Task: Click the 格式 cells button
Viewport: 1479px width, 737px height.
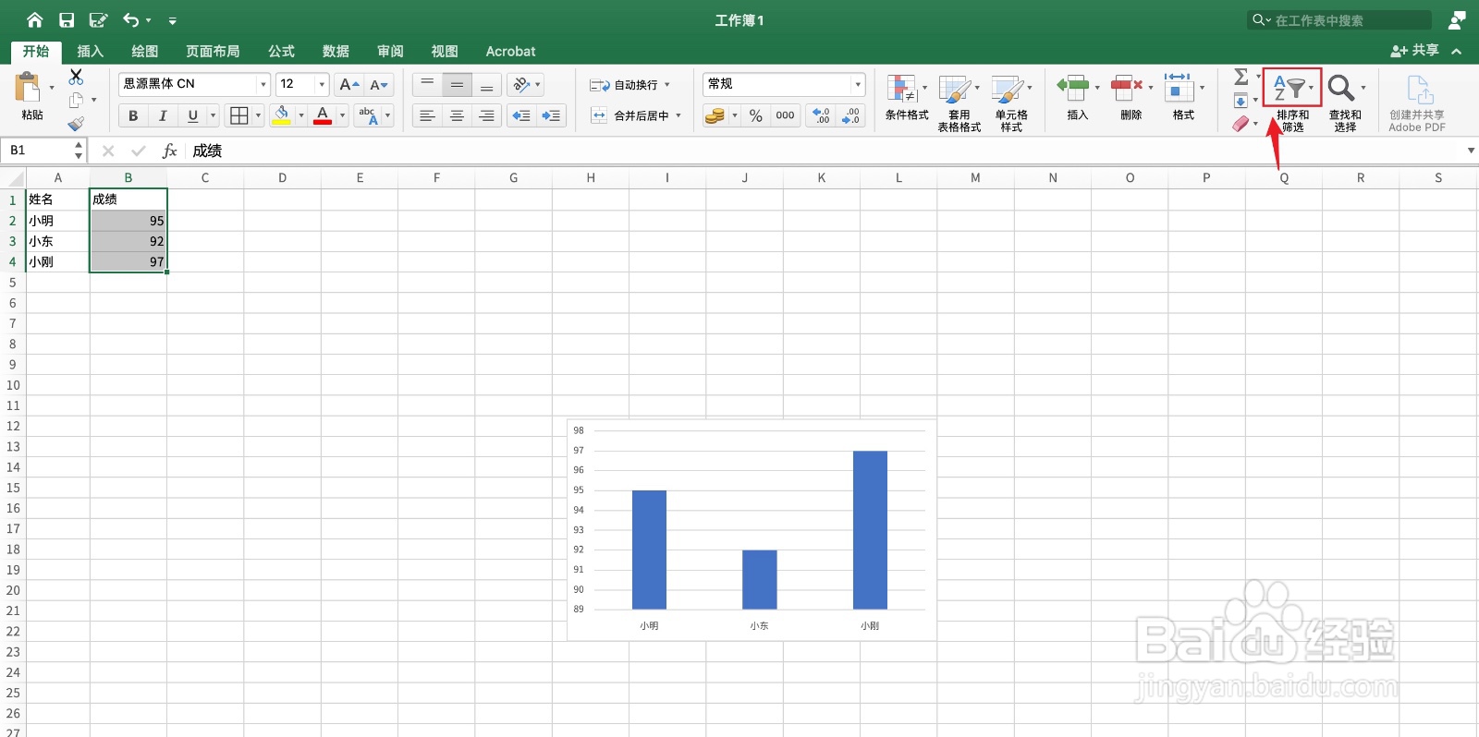Action: (x=1183, y=98)
